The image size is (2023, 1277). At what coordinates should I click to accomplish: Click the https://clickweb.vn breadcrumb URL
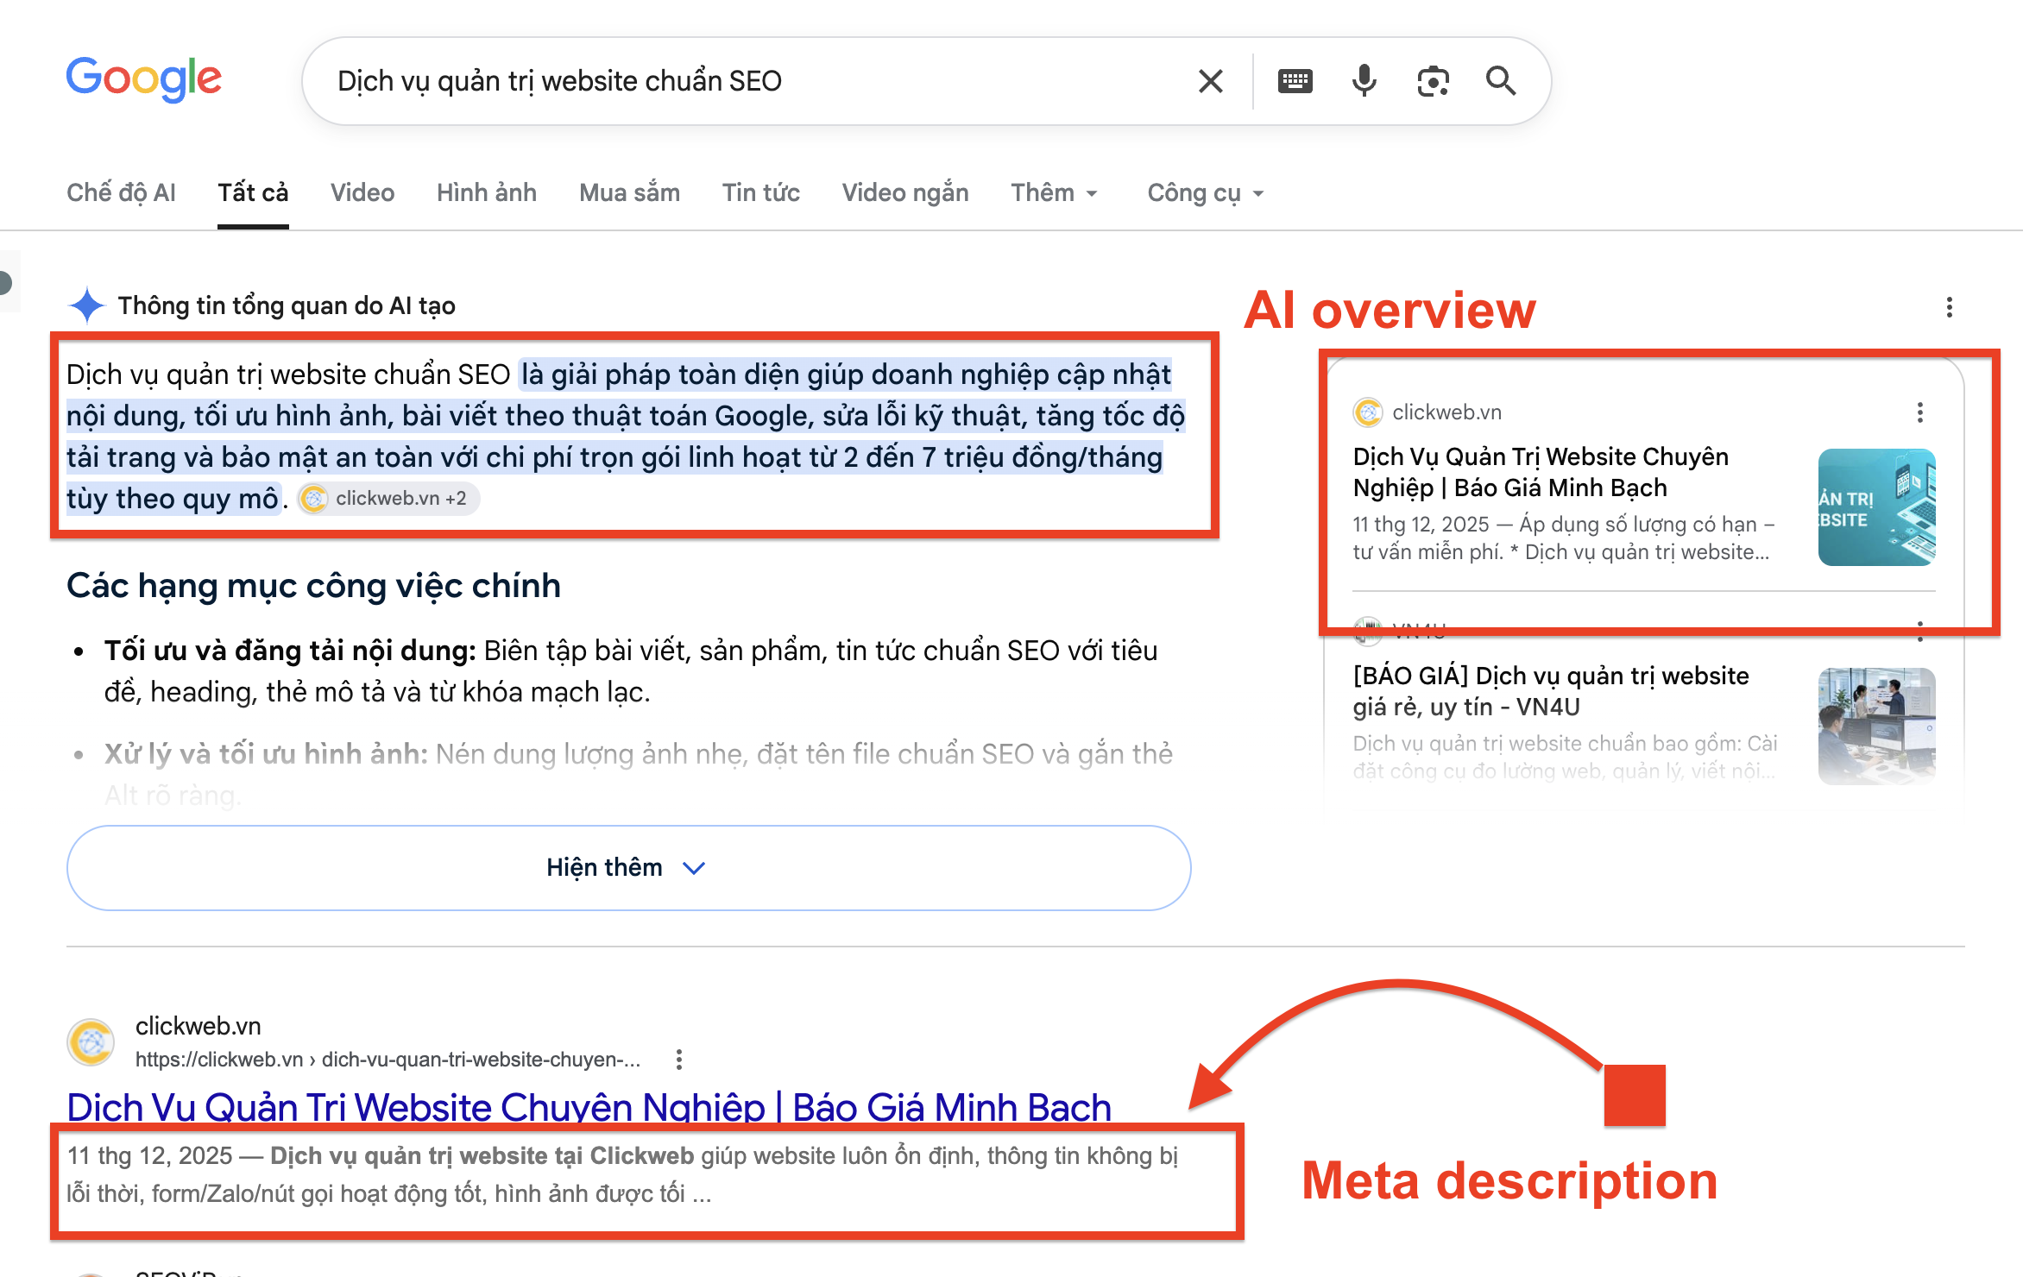click(x=388, y=1060)
